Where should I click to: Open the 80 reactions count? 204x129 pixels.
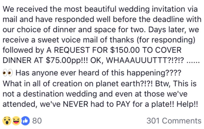(x=37, y=121)
